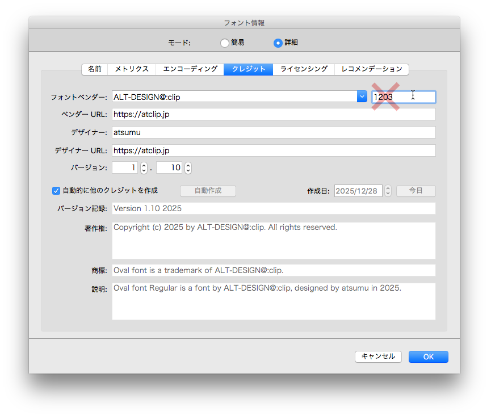The height and width of the screenshot is (415, 491).
Task: Select the バージョン記録 field text
Action: (x=272, y=209)
